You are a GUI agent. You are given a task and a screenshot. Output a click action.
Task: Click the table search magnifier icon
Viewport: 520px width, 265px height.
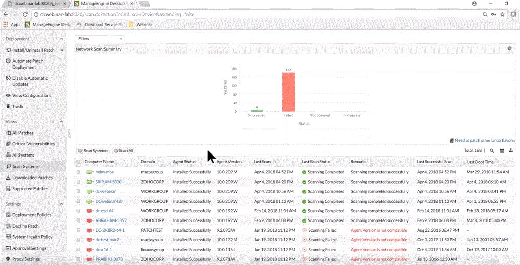[492, 151]
